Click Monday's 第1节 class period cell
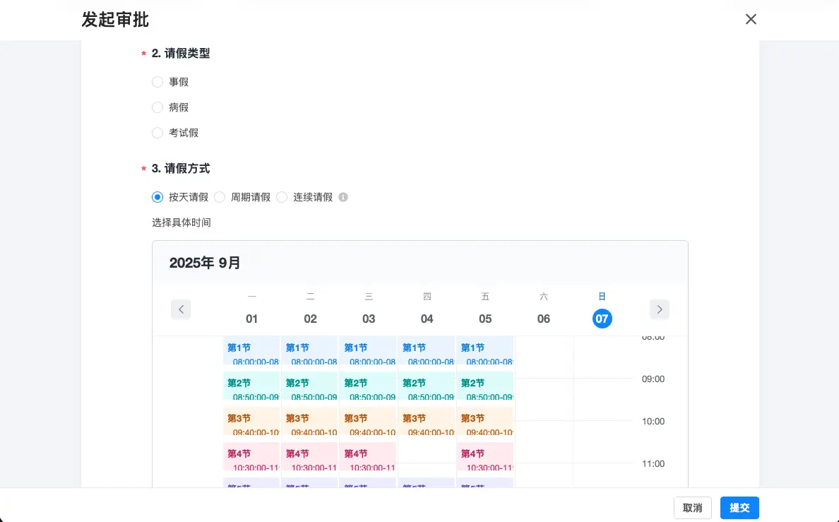Viewport: 839px width, 522px height. point(252,354)
